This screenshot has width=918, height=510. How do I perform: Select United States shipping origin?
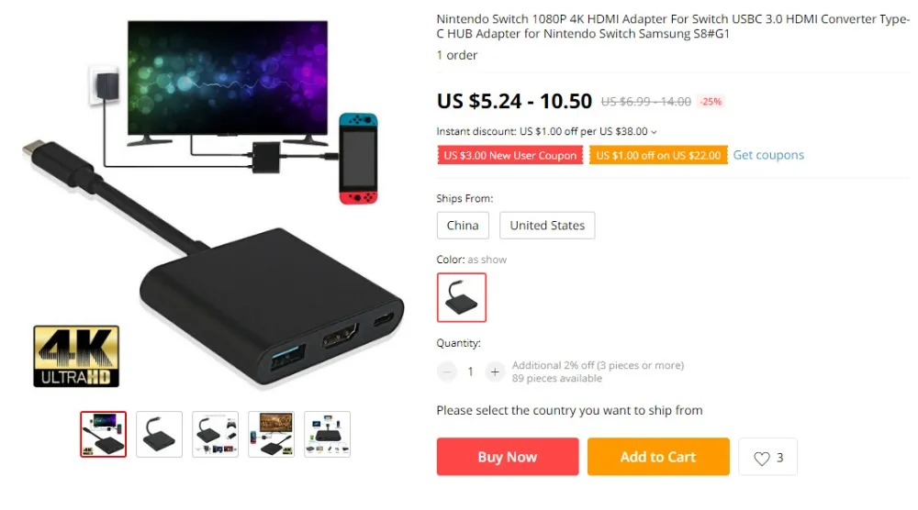547,225
